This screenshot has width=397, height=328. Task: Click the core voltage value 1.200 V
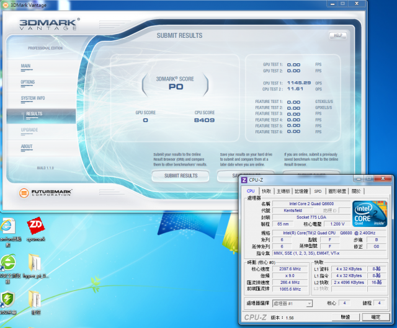(x=337, y=224)
